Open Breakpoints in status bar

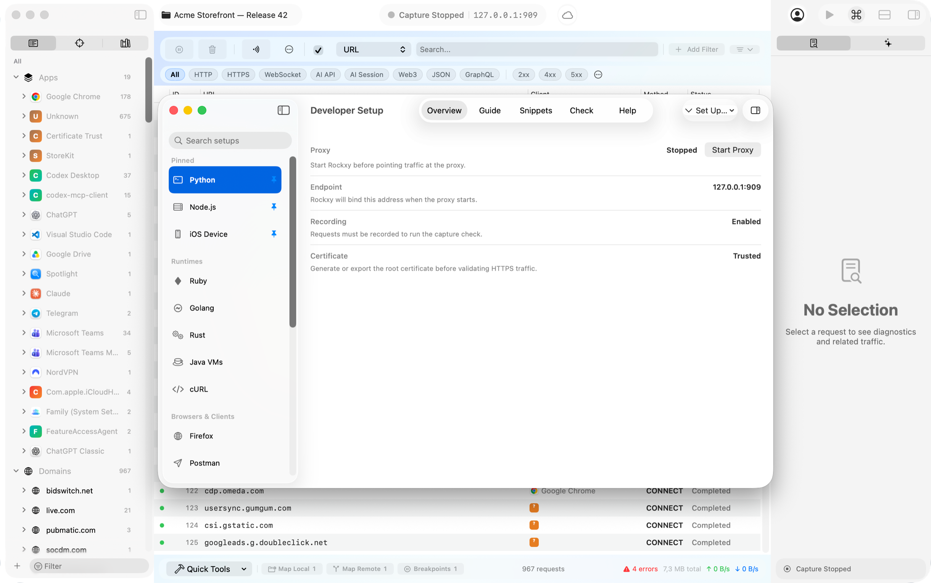tap(431, 569)
